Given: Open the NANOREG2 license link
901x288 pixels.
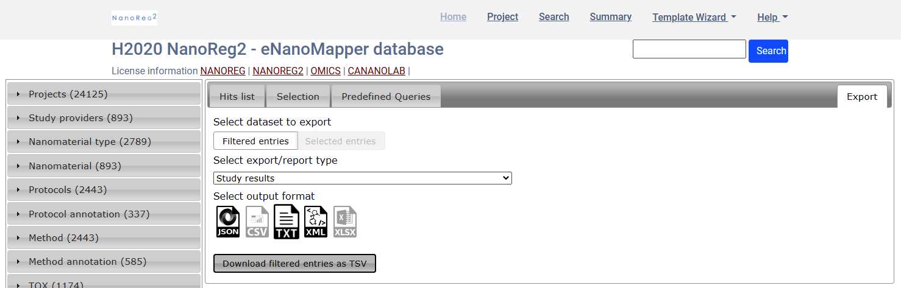Looking at the screenshot, I should 278,71.
